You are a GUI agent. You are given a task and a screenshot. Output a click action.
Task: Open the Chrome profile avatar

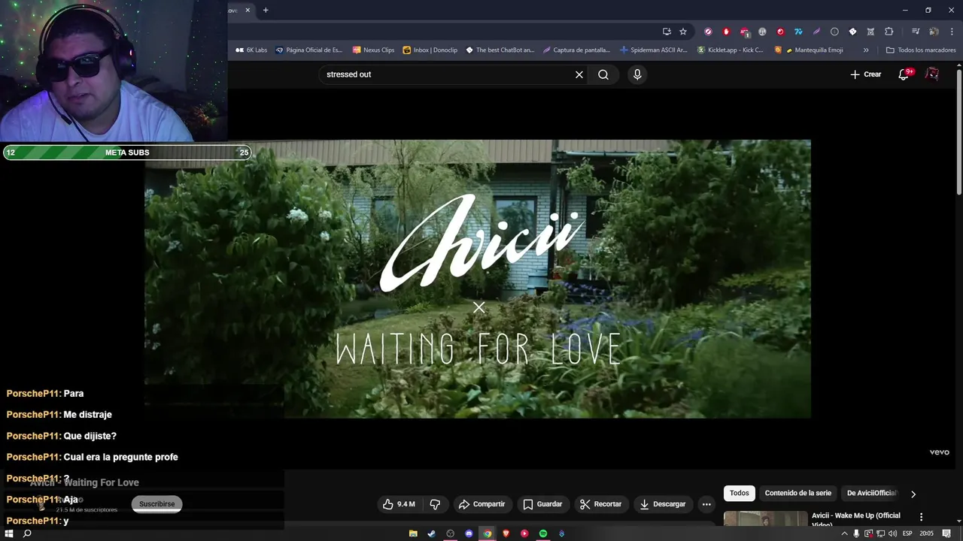coord(934,32)
